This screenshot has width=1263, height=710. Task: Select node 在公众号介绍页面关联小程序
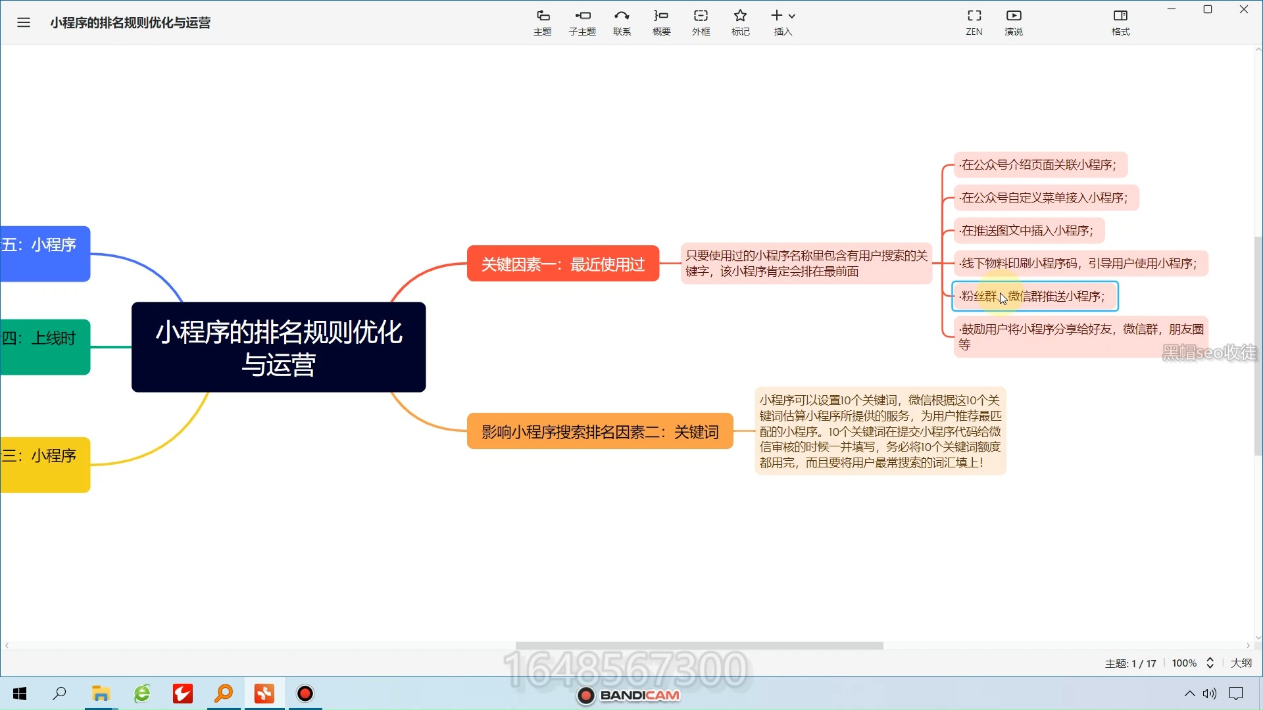[1041, 164]
